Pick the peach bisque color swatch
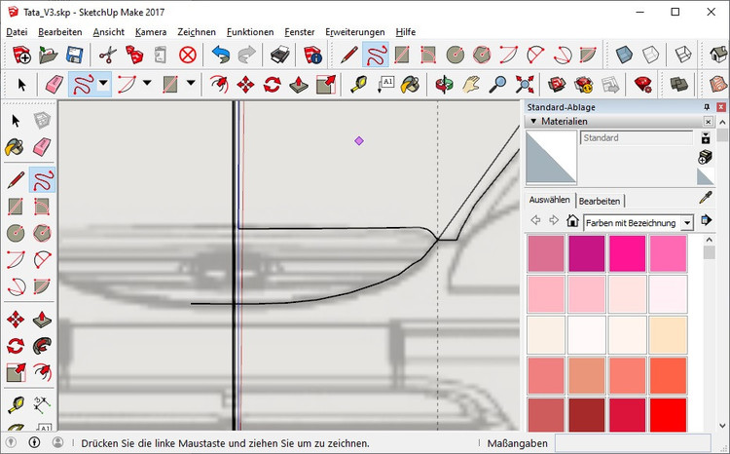The height and width of the screenshot is (454, 730). pyautogui.click(x=668, y=335)
